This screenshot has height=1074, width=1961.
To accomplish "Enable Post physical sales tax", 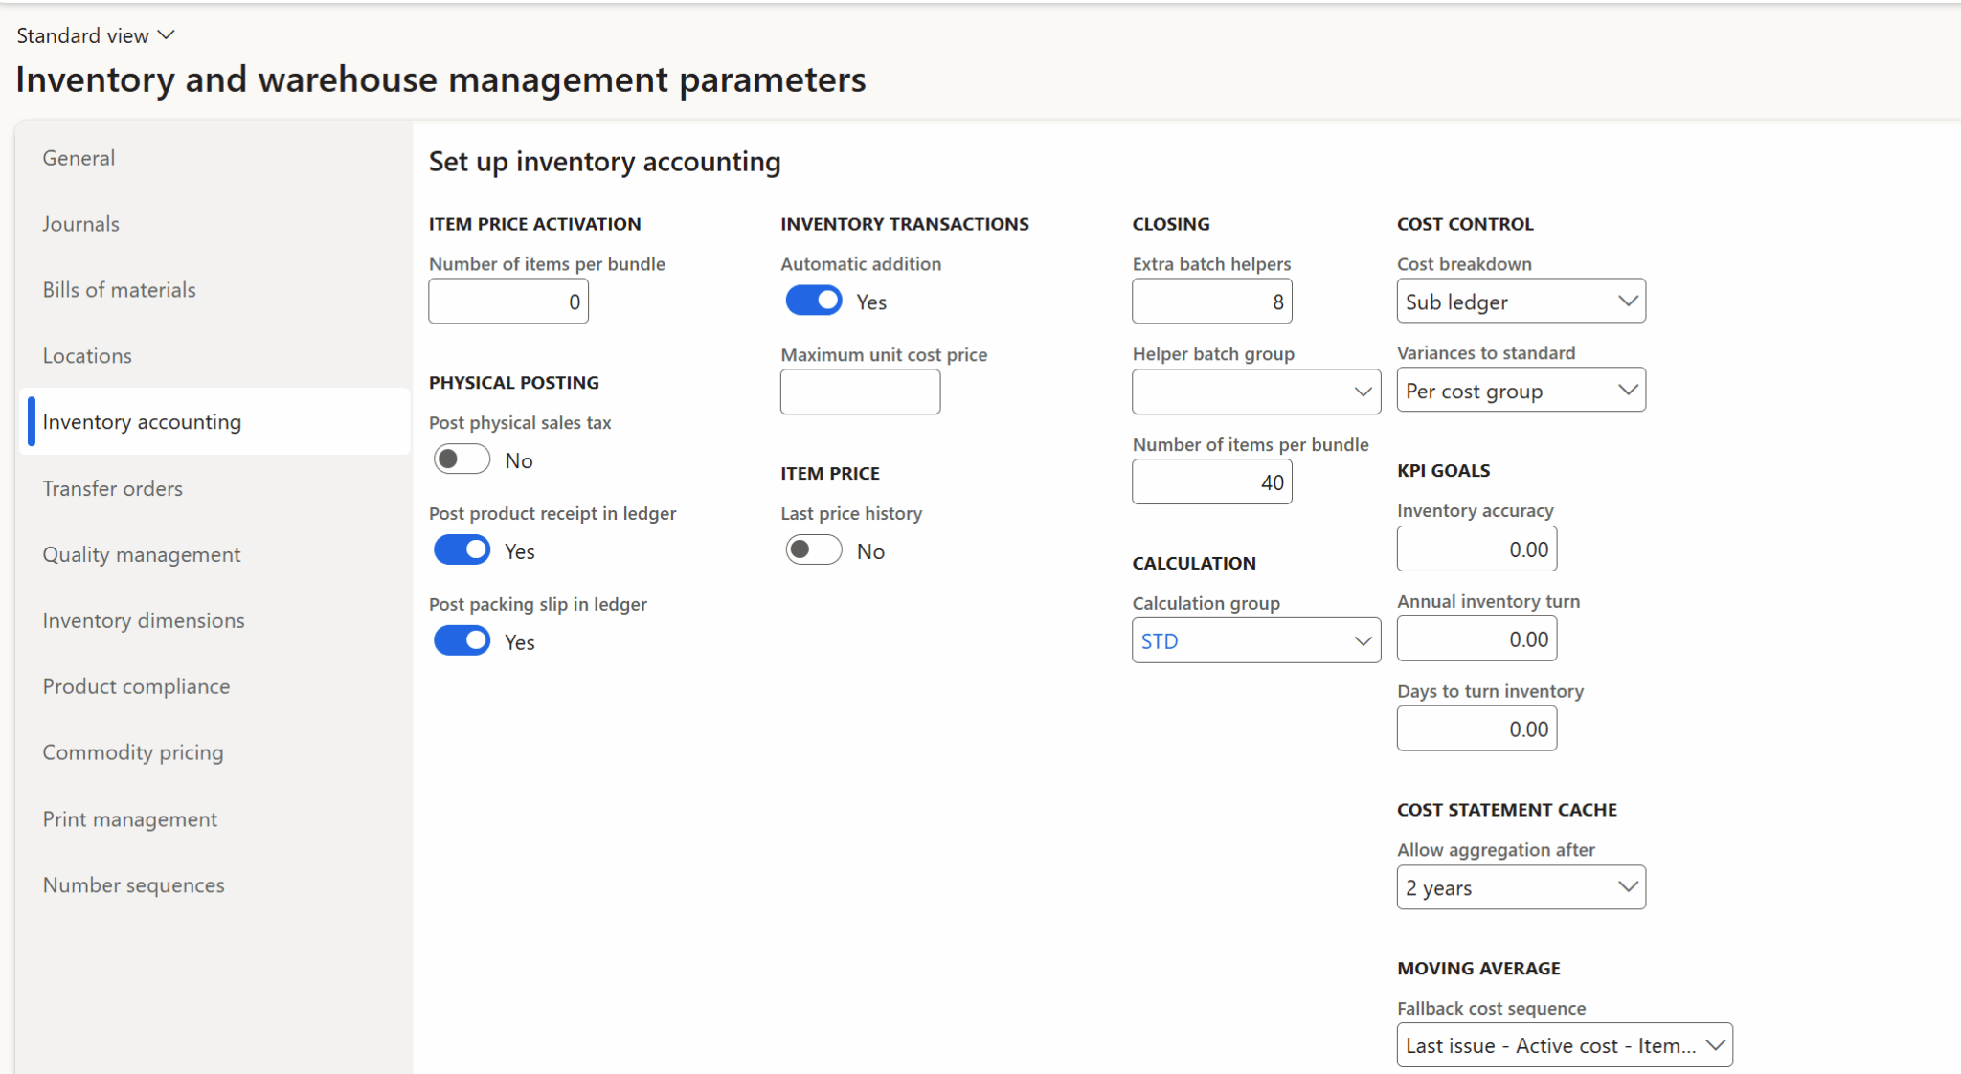I will (x=462, y=459).
